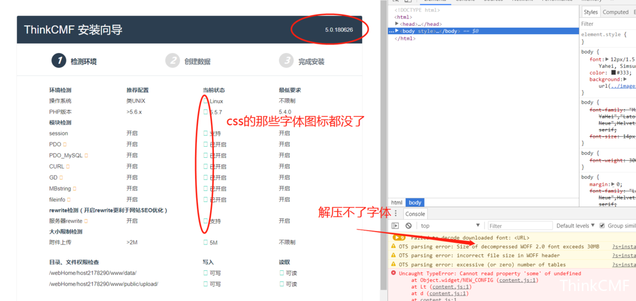Viewport: 636px width, 301px height.
Task: Click the '>2M' 附件上传 recommended value
Action: (x=132, y=243)
